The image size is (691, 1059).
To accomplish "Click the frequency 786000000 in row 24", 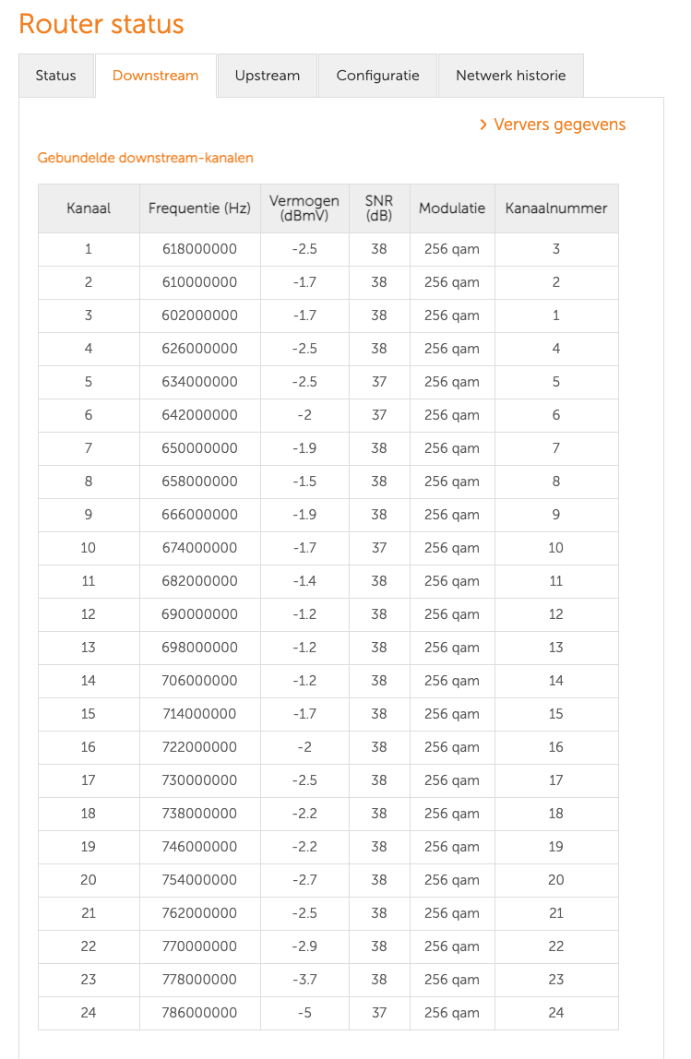I will click(x=199, y=1013).
